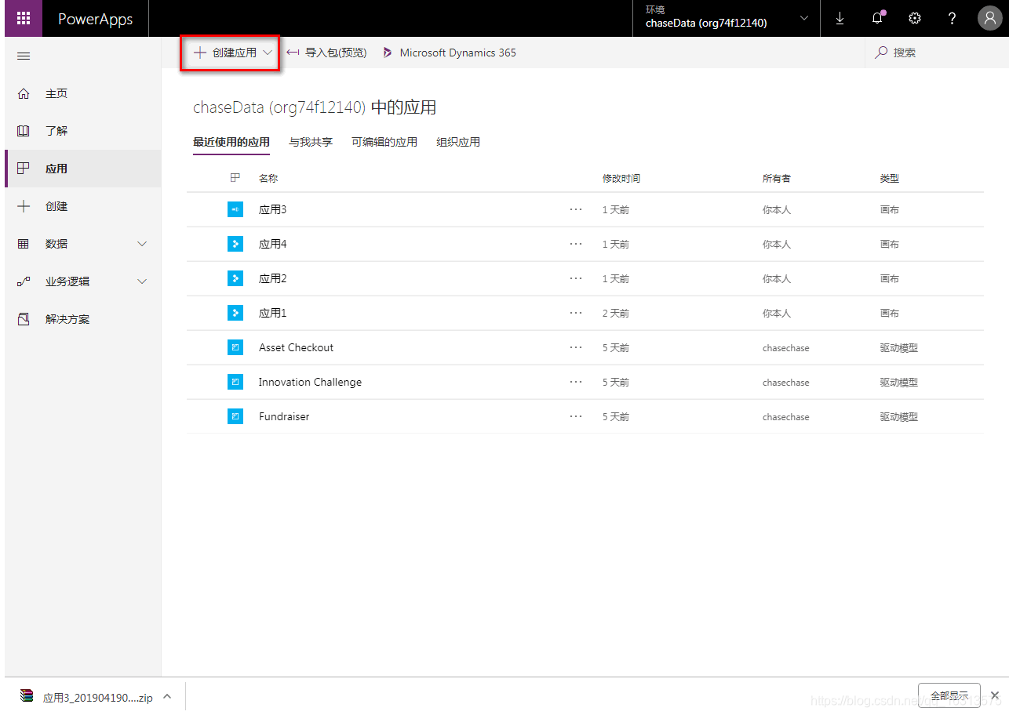Image resolution: width=1009 pixels, height=715 pixels.
Task: Click 导入包(预览) import package button
Action: pos(326,53)
